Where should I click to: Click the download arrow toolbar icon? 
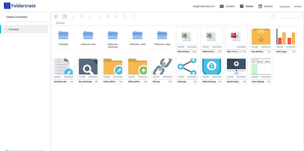click(73, 17)
